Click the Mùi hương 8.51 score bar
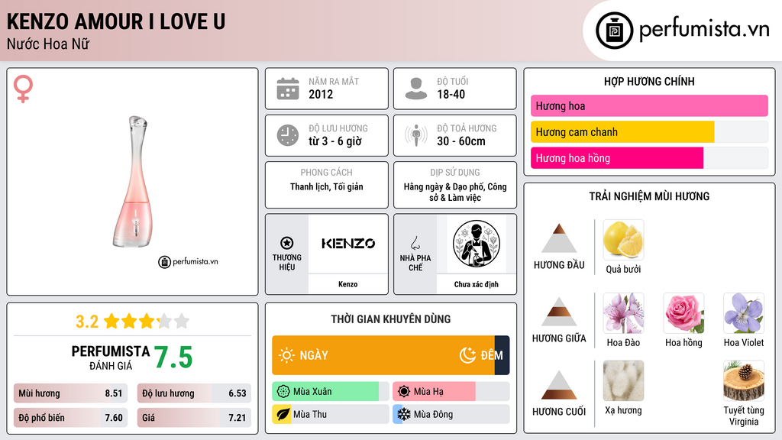Viewport: 782px width, 440px height. point(70,393)
